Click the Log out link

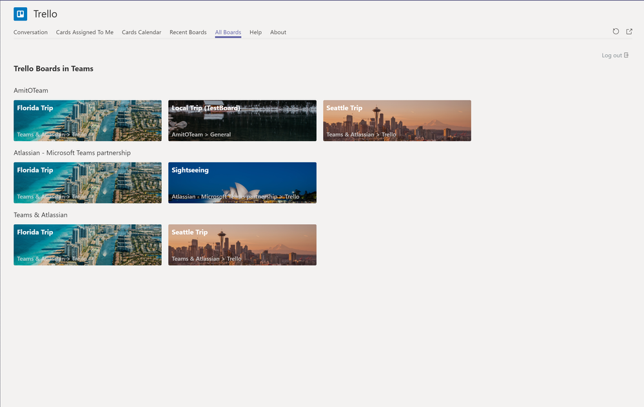(x=615, y=55)
